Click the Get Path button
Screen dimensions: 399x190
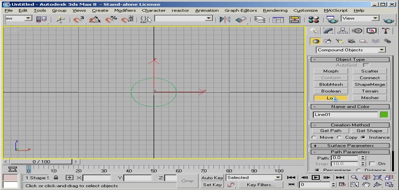331,131
